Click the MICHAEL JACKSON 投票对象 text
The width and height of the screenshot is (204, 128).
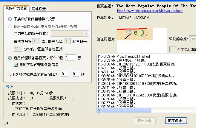coord(134,18)
